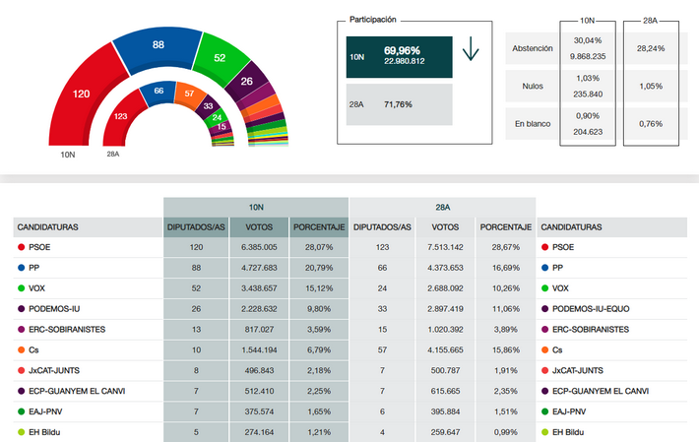
Task: Click the 28A null votes value 1,05%
Action: 651,86
